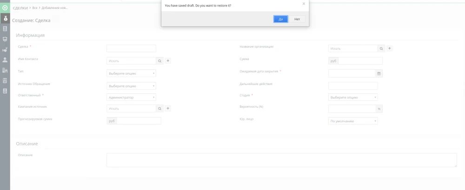Viewport: 465px width, 190px height.
Task: Click the Имя Контакта search field
Action: (x=132, y=61)
